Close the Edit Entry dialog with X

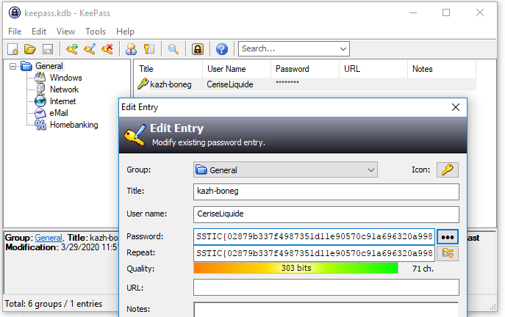(456, 107)
